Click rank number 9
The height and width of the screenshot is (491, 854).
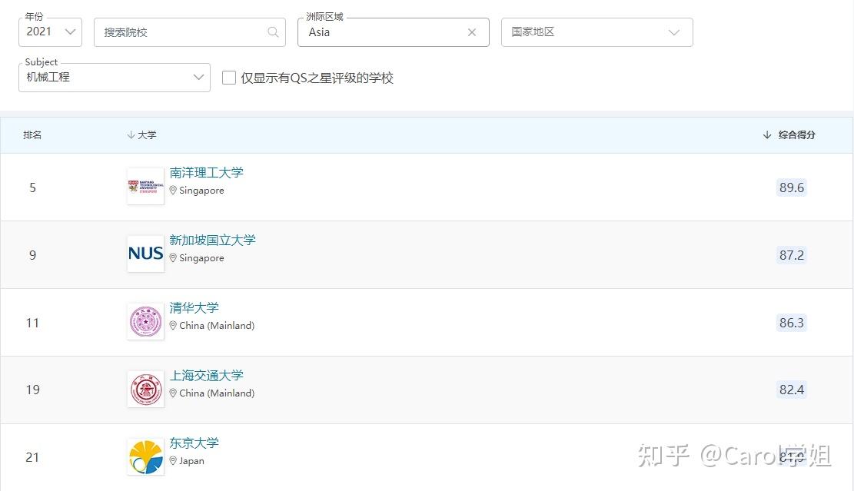pyautogui.click(x=33, y=255)
